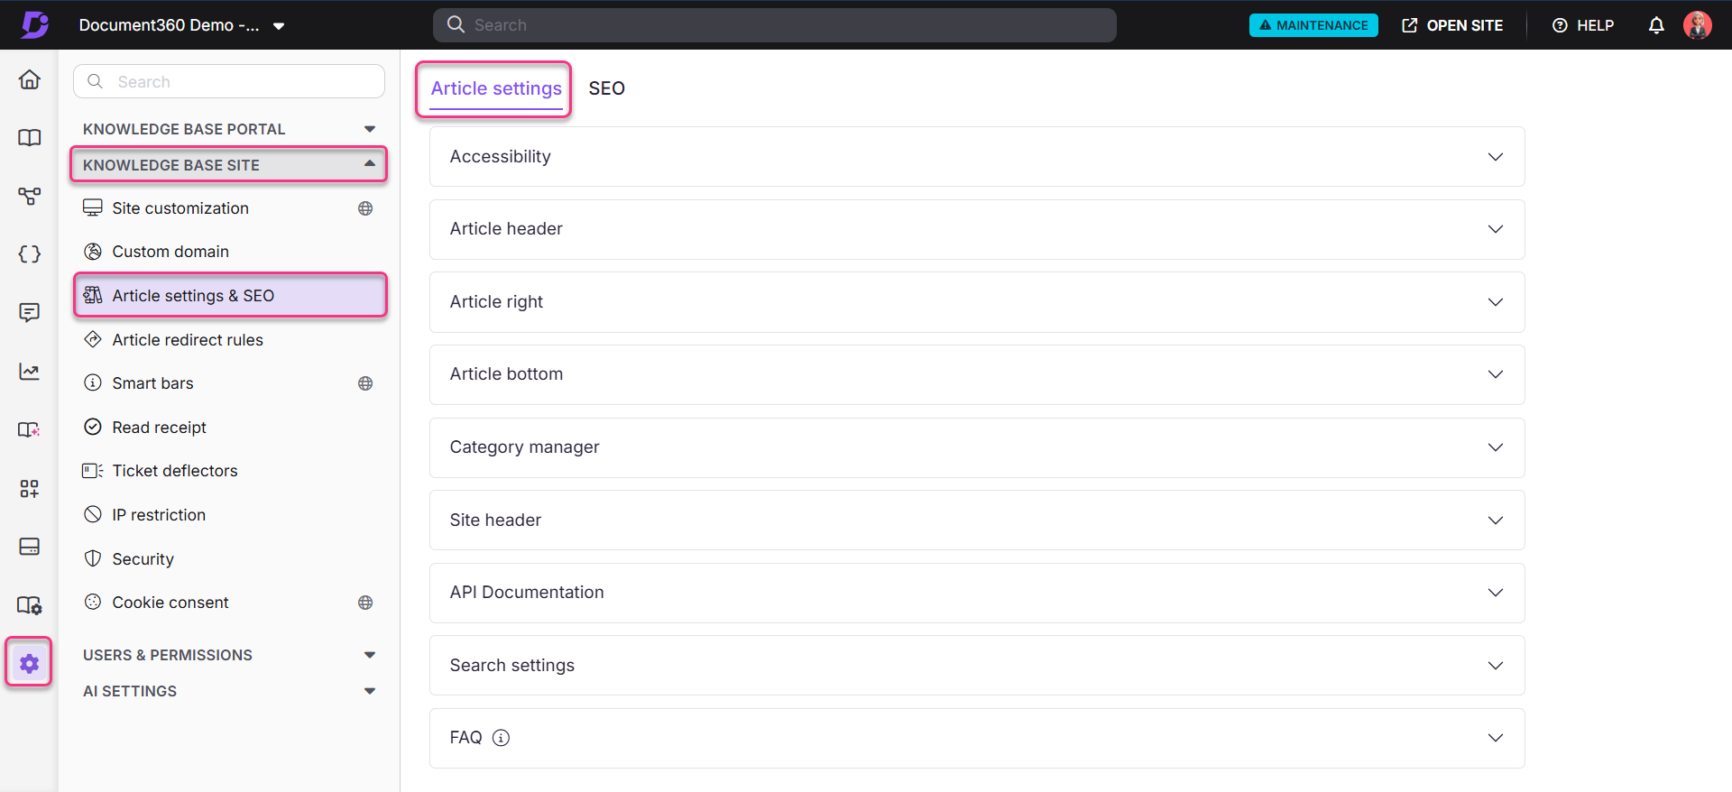The width and height of the screenshot is (1732, 792).
Task: Open the user profile avatar
Action: 1698,25
